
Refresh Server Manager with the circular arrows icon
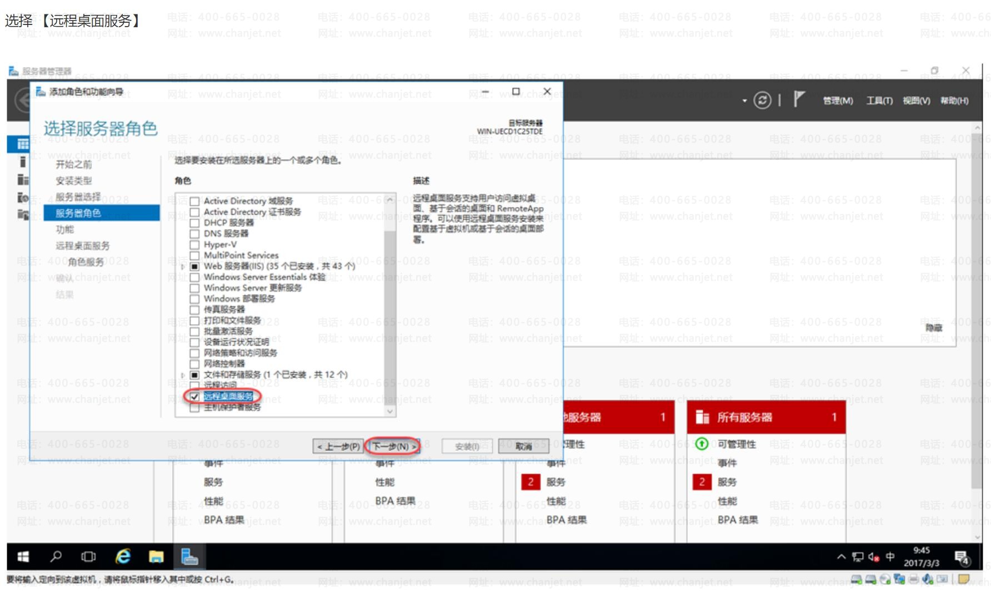click(762, 100)
